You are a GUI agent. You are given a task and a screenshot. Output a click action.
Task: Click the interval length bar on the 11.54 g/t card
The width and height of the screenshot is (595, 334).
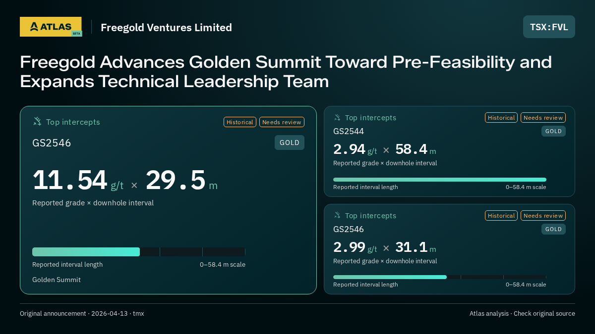click(x=139, y=252)
